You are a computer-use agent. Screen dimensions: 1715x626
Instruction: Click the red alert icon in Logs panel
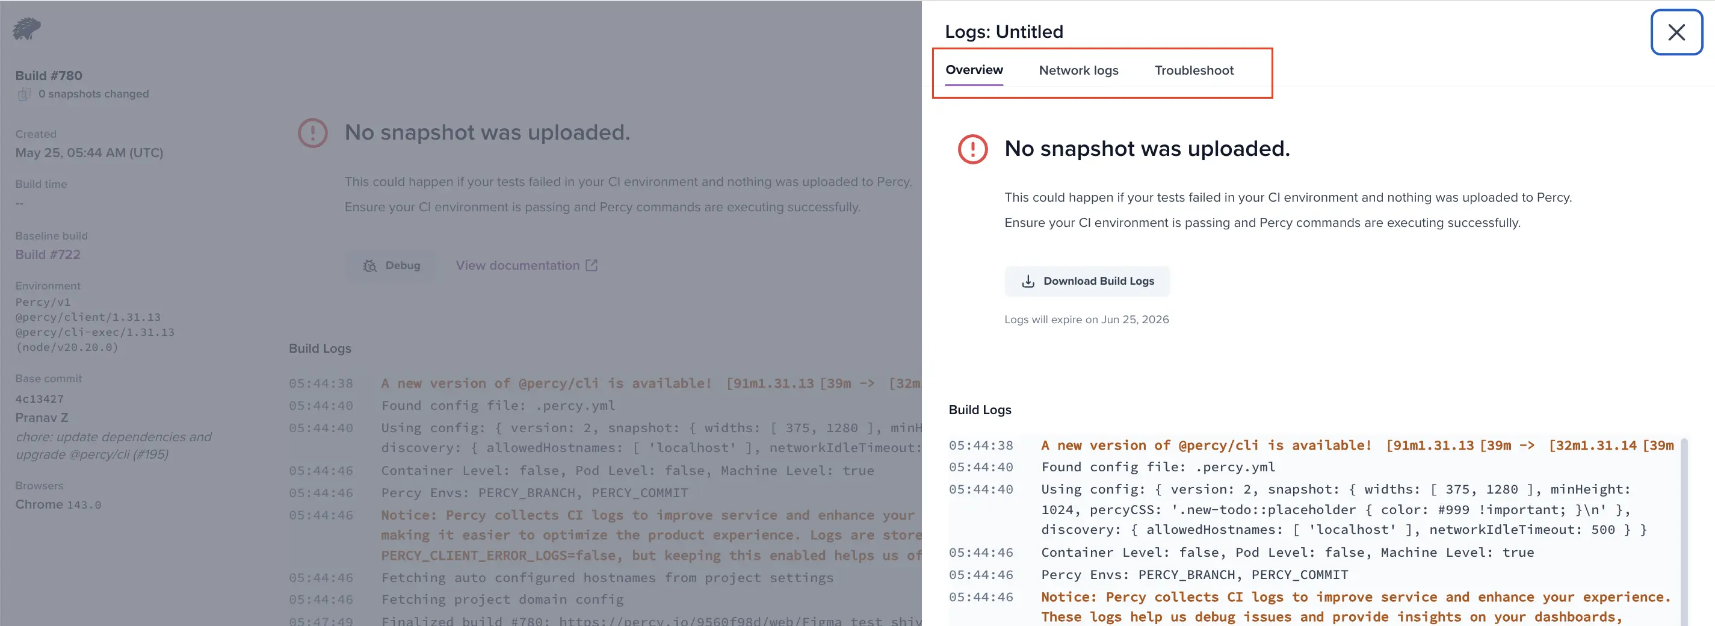click(x=972, y=149)
